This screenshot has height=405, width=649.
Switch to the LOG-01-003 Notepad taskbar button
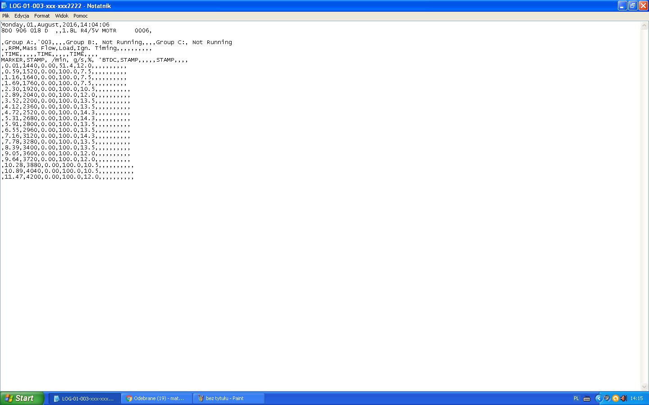[x=84, y=398]
